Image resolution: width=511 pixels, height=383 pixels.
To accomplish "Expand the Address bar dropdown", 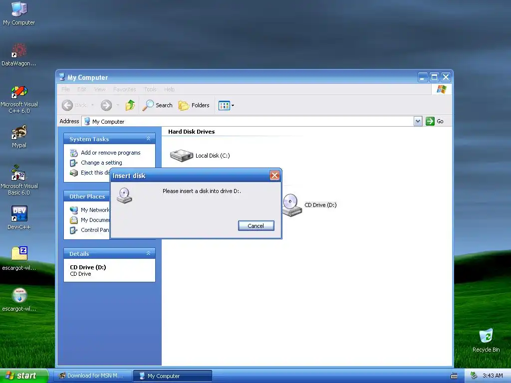I will tap(418, 122).
